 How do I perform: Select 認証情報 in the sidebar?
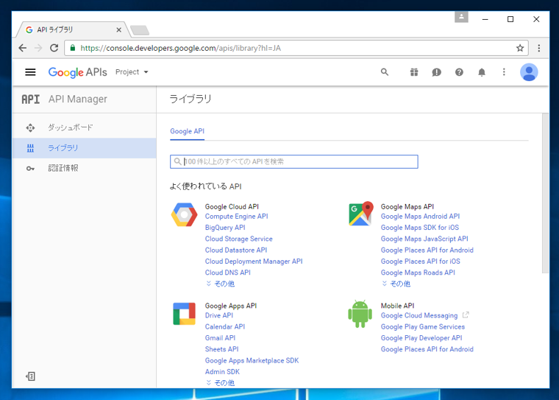pos(85,168)
